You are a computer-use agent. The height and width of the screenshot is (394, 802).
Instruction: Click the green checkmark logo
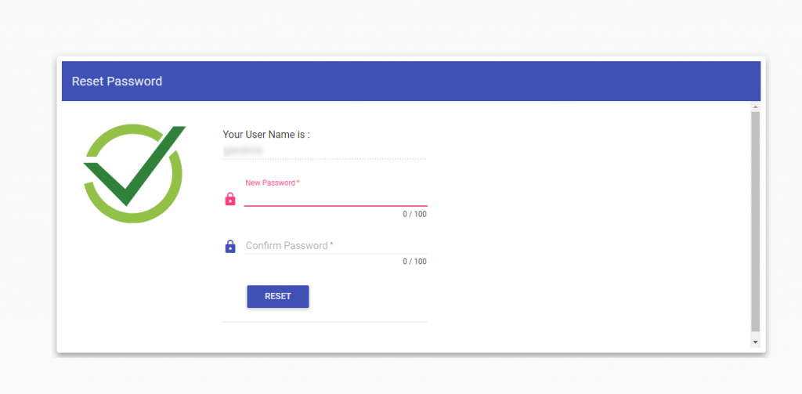pyautogui.click(x=134, y=173)
